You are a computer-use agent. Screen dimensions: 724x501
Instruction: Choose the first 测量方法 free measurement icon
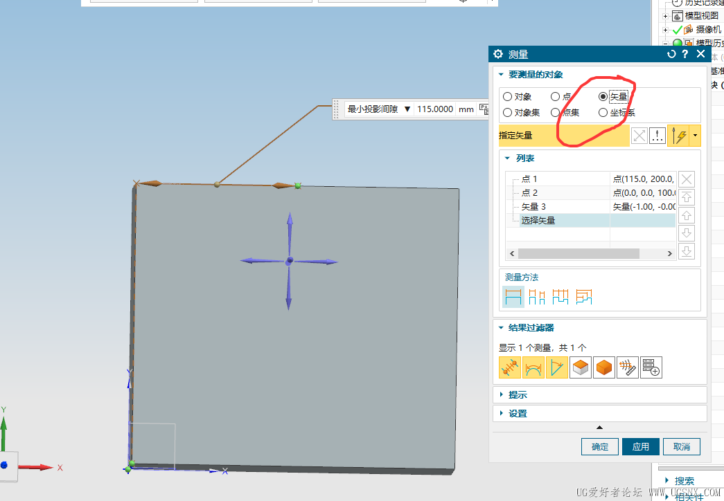pos(513,297)
